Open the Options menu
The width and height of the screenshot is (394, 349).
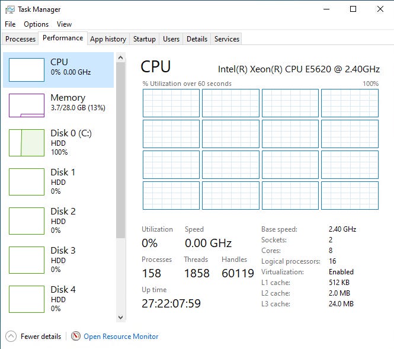coord(36,24)
